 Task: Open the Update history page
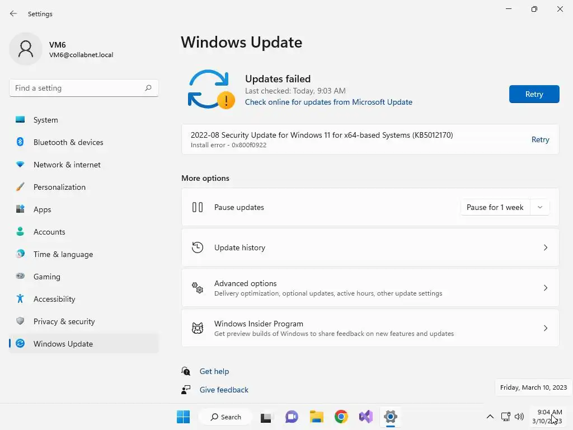[370, 247]
